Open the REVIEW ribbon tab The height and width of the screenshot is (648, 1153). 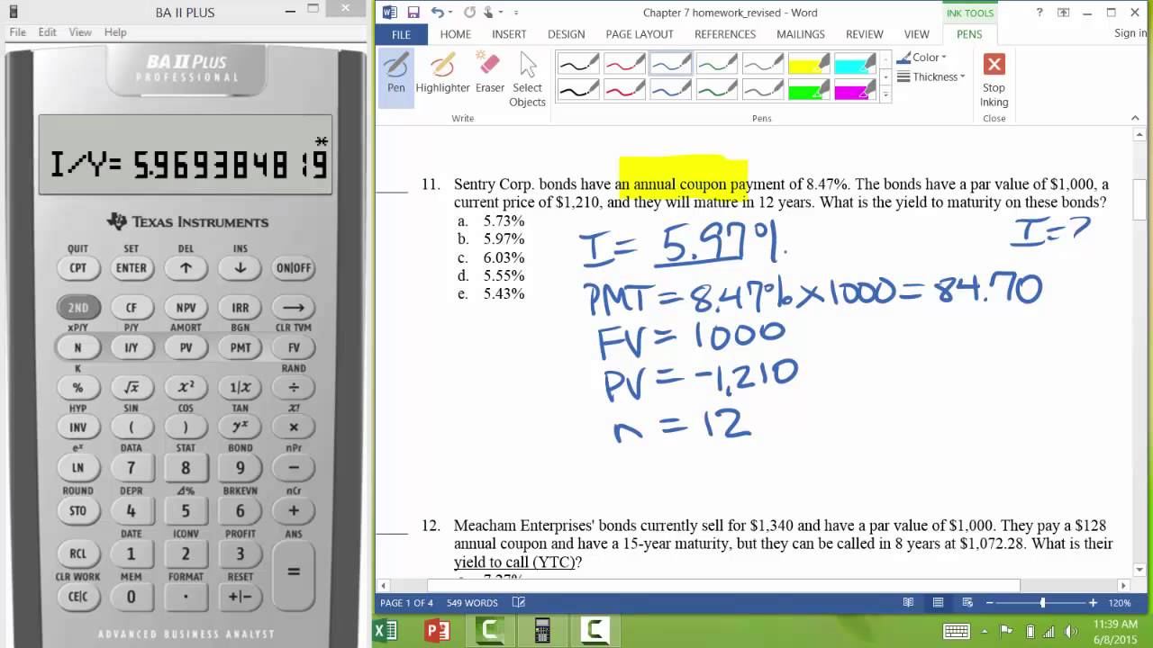(864, 34)
